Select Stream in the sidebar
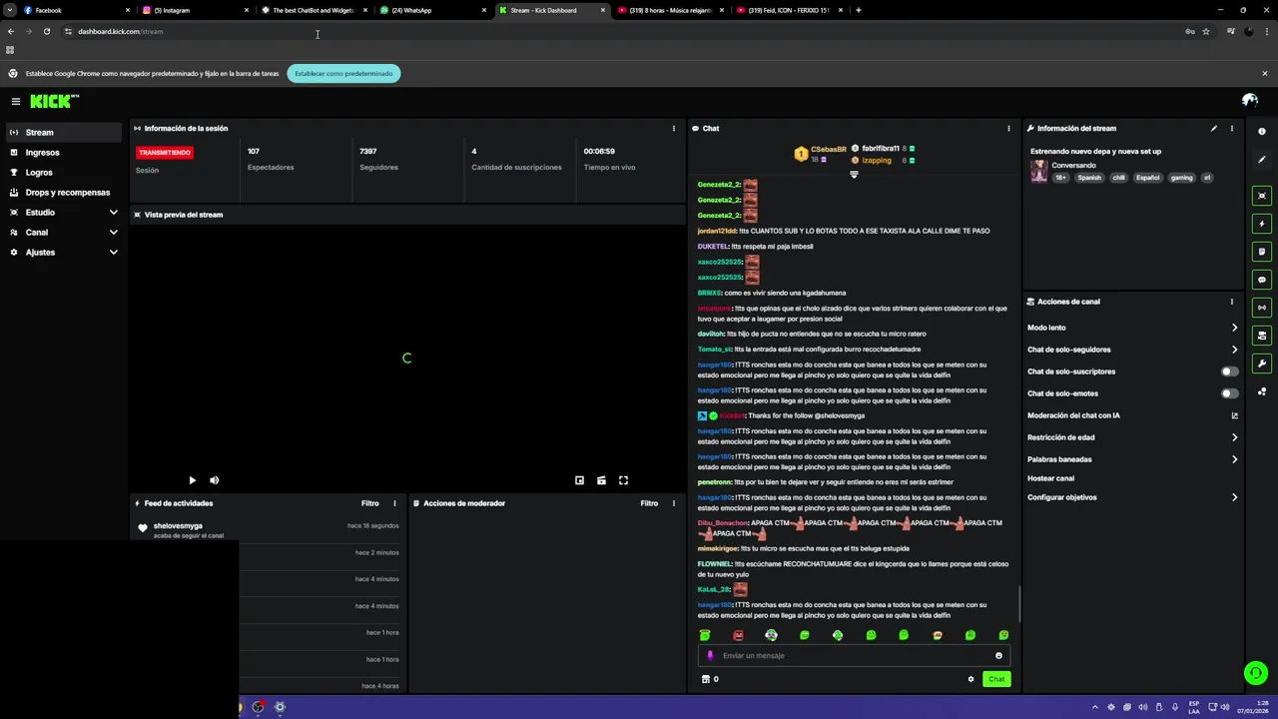The width and height of the screenshot is (1278, 719). pos(64,132)
